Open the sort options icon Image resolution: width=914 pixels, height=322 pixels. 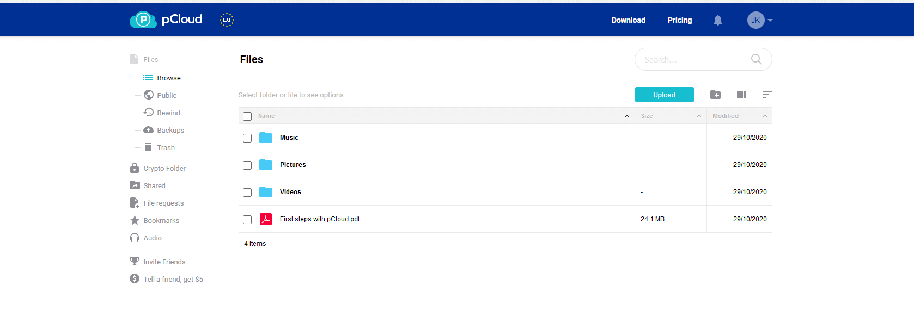pos(767,95)
